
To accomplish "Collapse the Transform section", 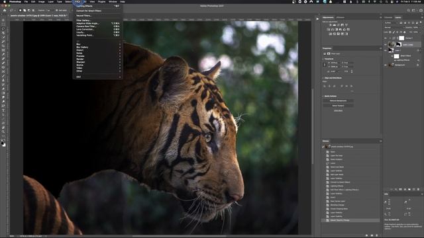I will (323, 59).
